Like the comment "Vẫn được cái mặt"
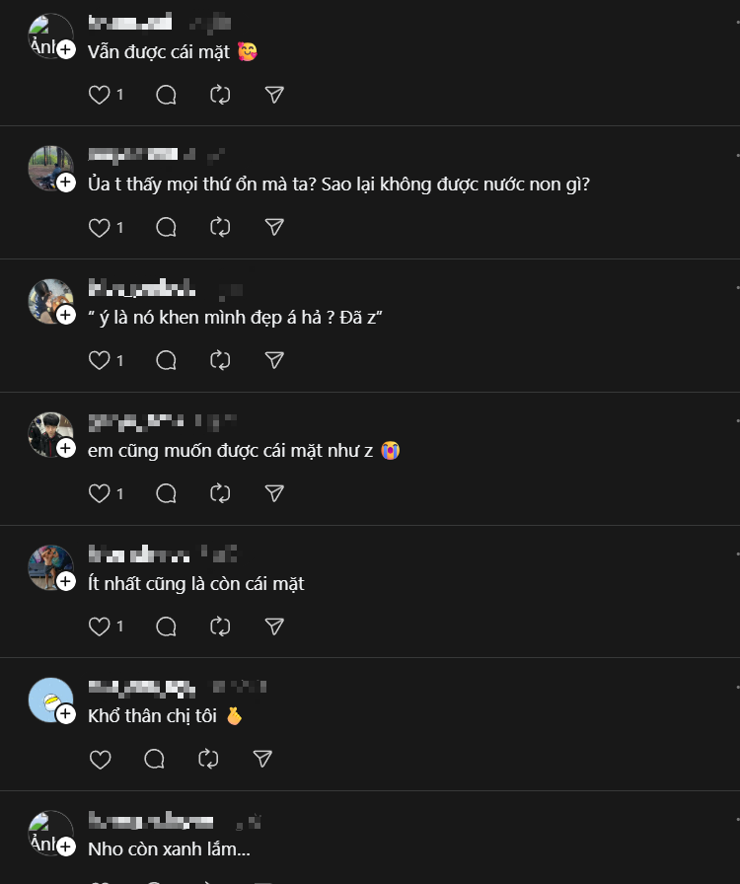This screenshot has height=884, width=740. [x=100, y=95]
